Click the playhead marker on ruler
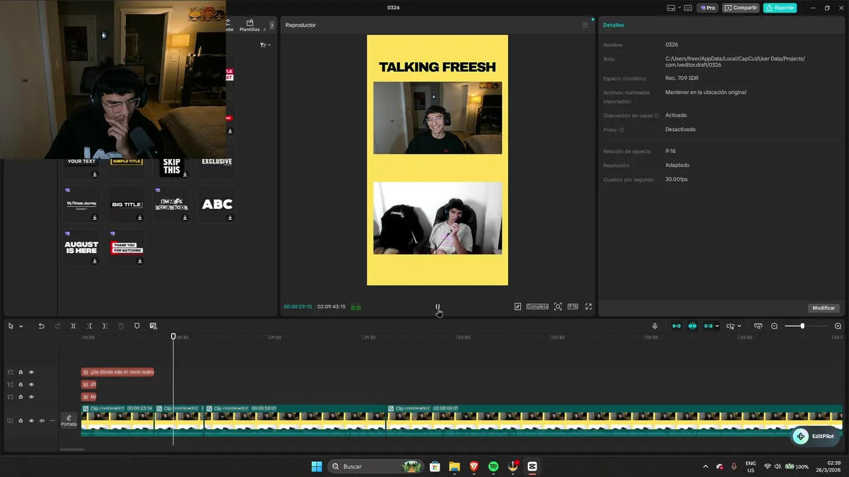 point(173,337)
